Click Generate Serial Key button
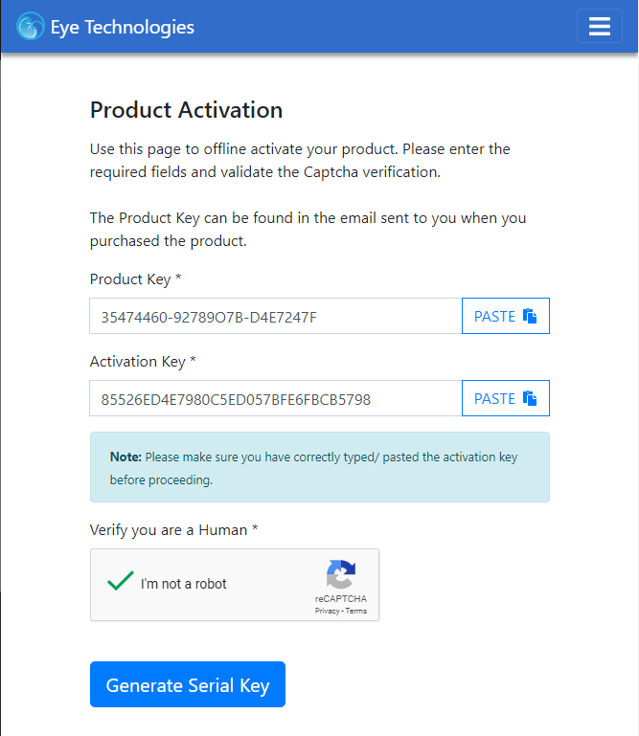 point(188,684)
